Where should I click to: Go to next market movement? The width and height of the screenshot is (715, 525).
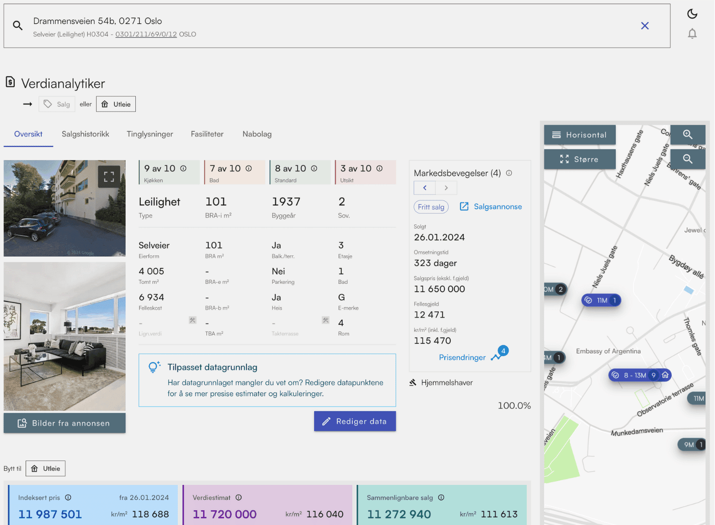[446, 188]
